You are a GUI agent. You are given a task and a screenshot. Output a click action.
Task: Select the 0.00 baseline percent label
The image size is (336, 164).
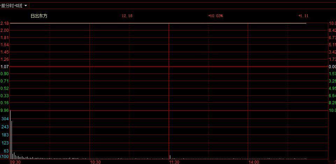333,67
